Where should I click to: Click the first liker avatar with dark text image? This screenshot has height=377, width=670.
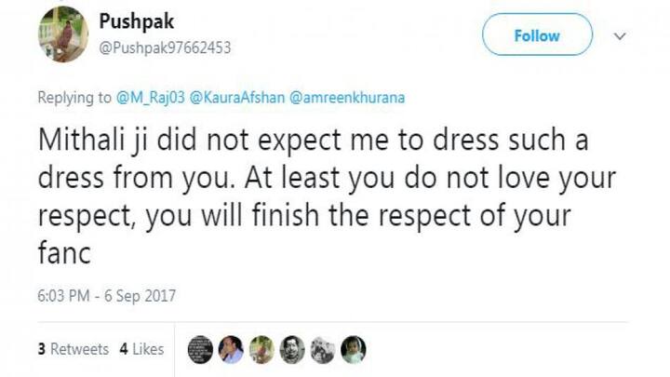pyautogui.click(x=202, y=349)
